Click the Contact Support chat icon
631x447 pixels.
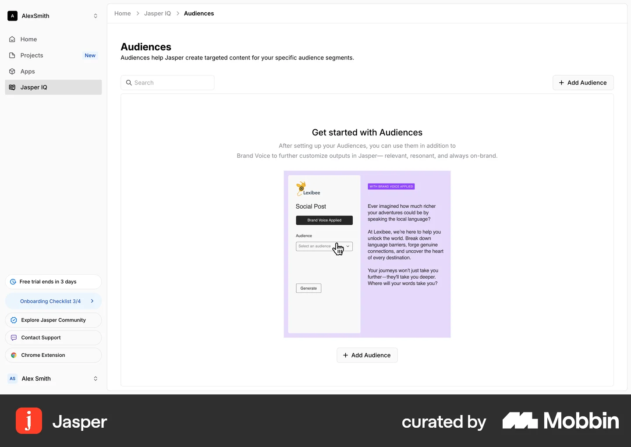click(14, 337)
